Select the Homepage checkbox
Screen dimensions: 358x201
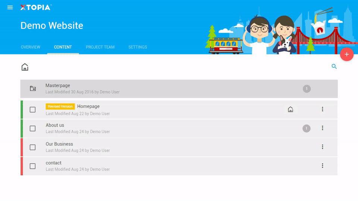[x=33, y=109]
